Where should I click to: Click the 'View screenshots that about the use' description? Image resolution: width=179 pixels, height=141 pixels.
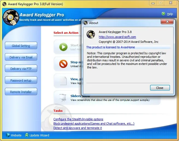point(110,100)
